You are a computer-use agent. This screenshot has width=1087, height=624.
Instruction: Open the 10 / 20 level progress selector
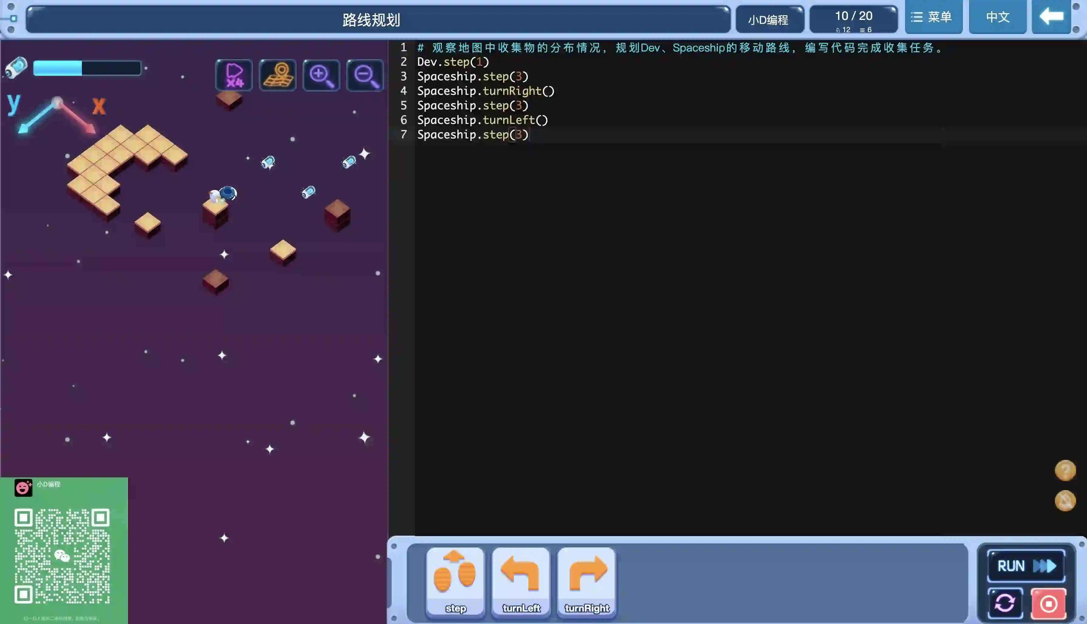(853, 20)
